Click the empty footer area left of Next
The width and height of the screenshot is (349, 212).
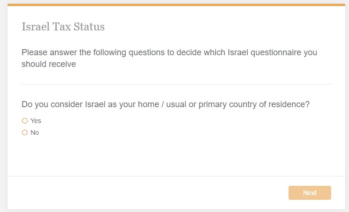tap(141, 193)
